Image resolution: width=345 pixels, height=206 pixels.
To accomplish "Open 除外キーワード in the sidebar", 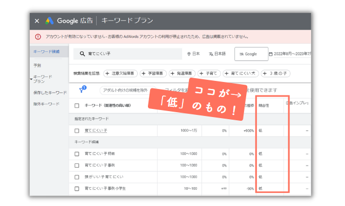I will pyautogui.click(x=46, y=104).
